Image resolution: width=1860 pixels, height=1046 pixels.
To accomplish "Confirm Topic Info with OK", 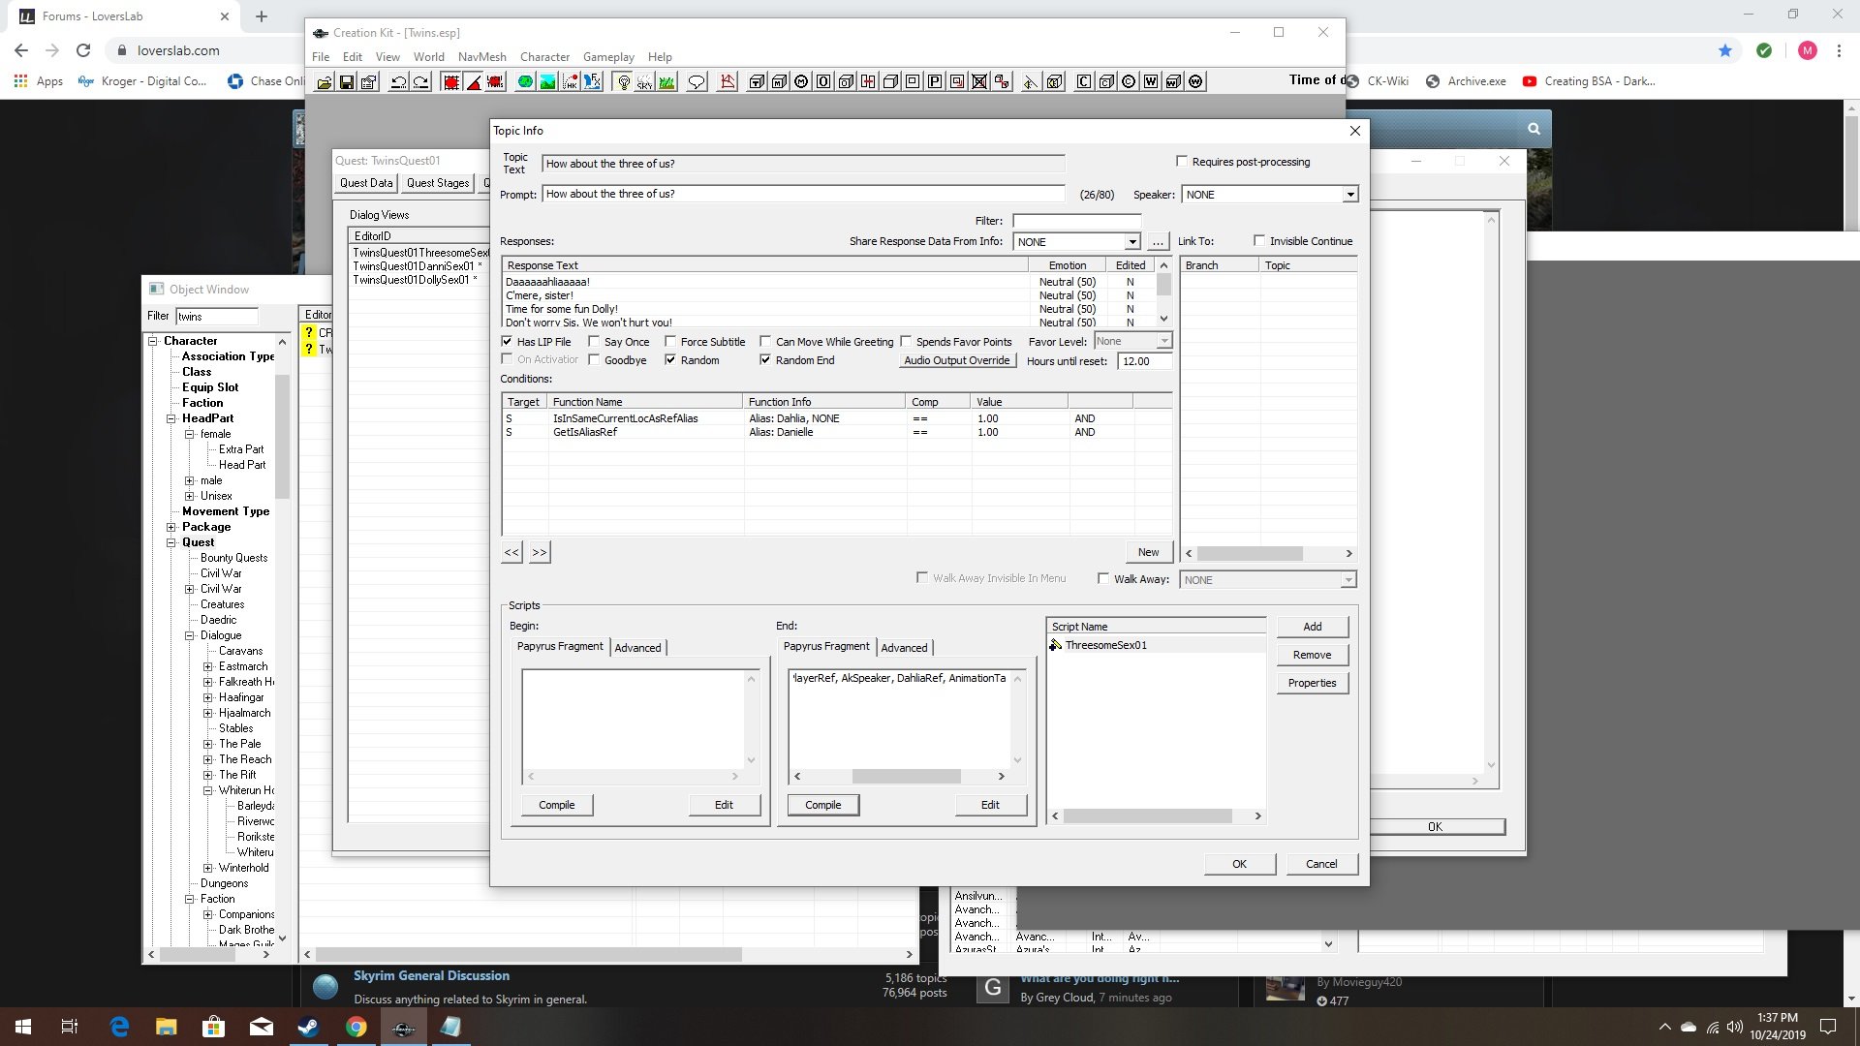I will click(1239, 864).
